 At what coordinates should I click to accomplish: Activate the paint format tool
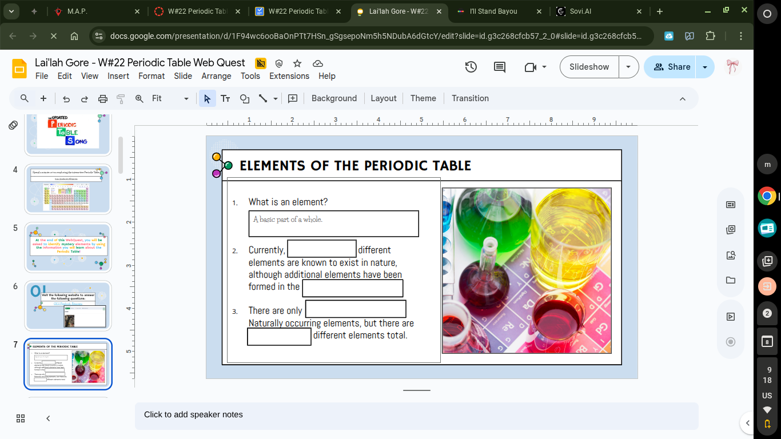tap(121, 98)
